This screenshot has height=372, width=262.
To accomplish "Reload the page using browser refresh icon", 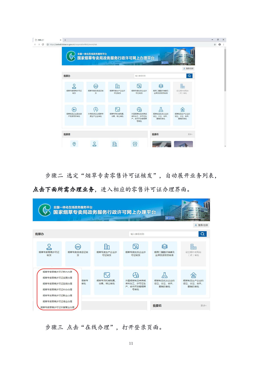I will pos(43,44).
